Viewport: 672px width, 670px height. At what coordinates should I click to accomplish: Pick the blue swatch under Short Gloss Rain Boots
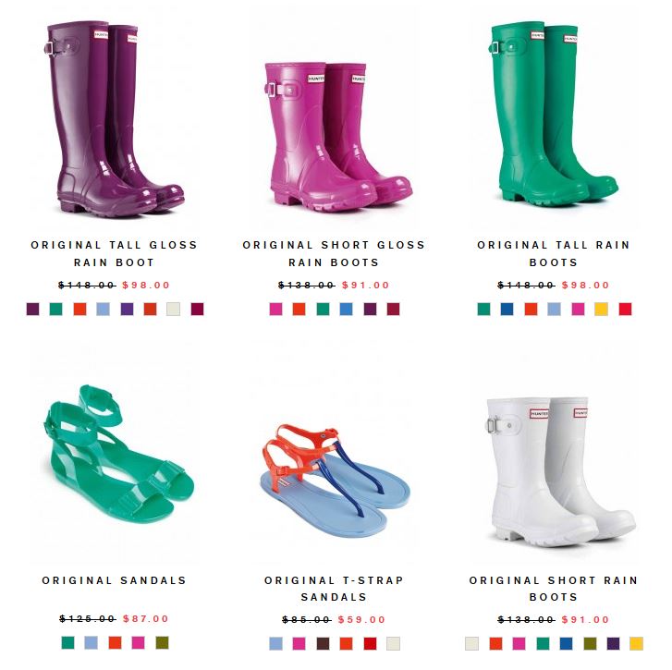pos(346,309)
